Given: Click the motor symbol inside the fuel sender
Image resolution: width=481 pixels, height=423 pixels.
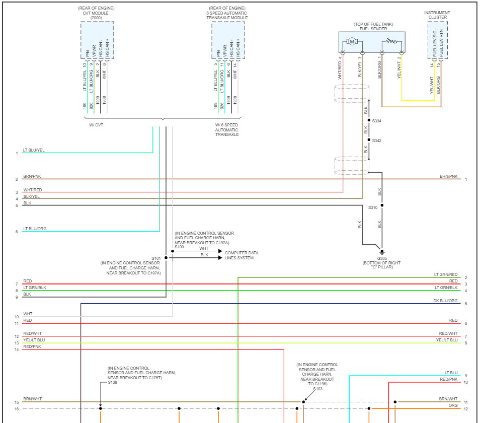Looking at the screenshot, I should tap(352, 41).
